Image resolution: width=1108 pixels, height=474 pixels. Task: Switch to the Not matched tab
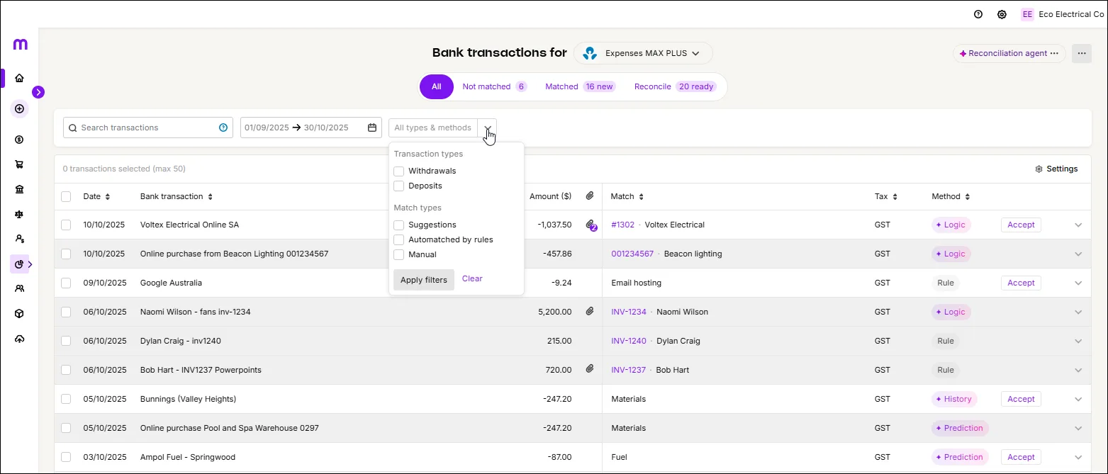point(486,86)
